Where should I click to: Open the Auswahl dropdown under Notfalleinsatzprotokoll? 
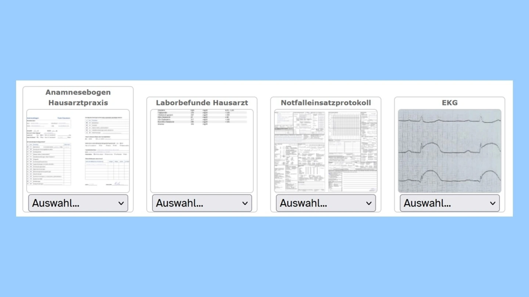point(325,203)
